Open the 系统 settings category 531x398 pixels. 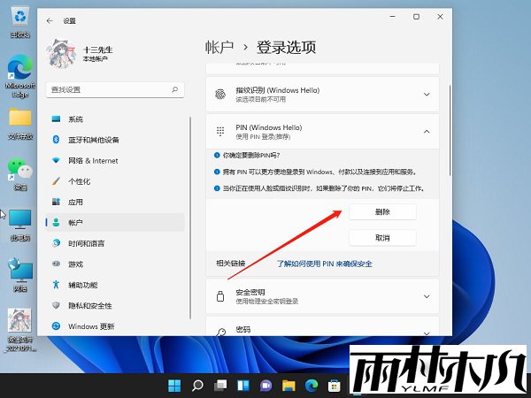tap(115, 119)
